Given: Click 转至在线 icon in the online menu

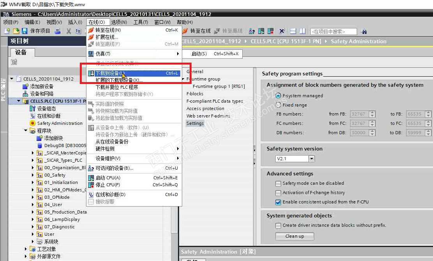Looking at the screenshot, I should coord(91,30).
